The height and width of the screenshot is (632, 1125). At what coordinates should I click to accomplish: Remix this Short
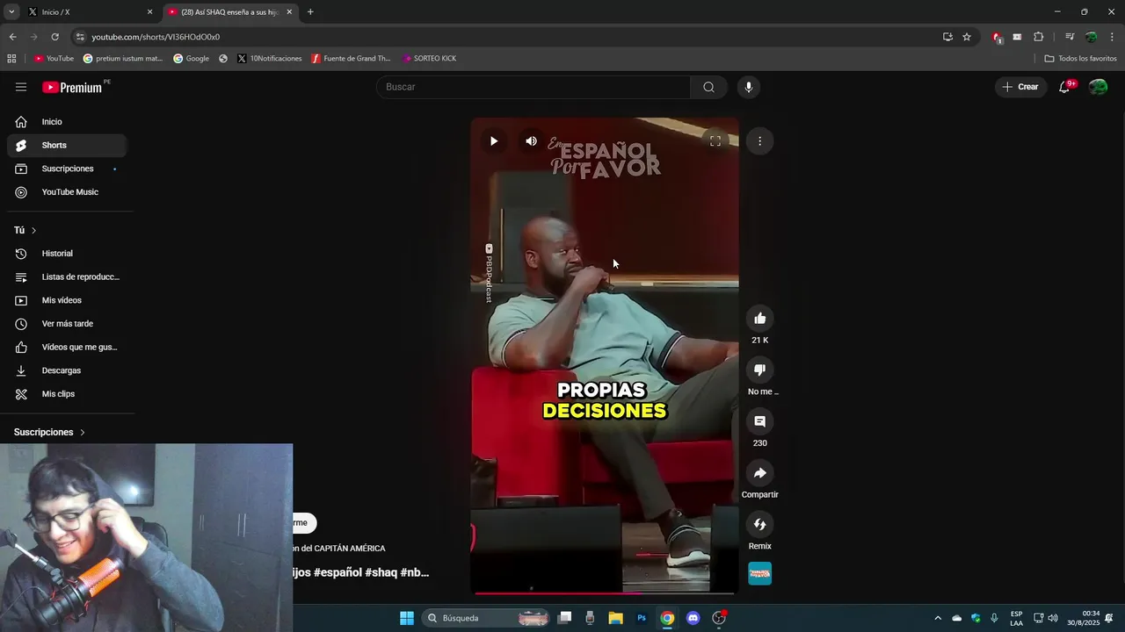click(760, 525)
